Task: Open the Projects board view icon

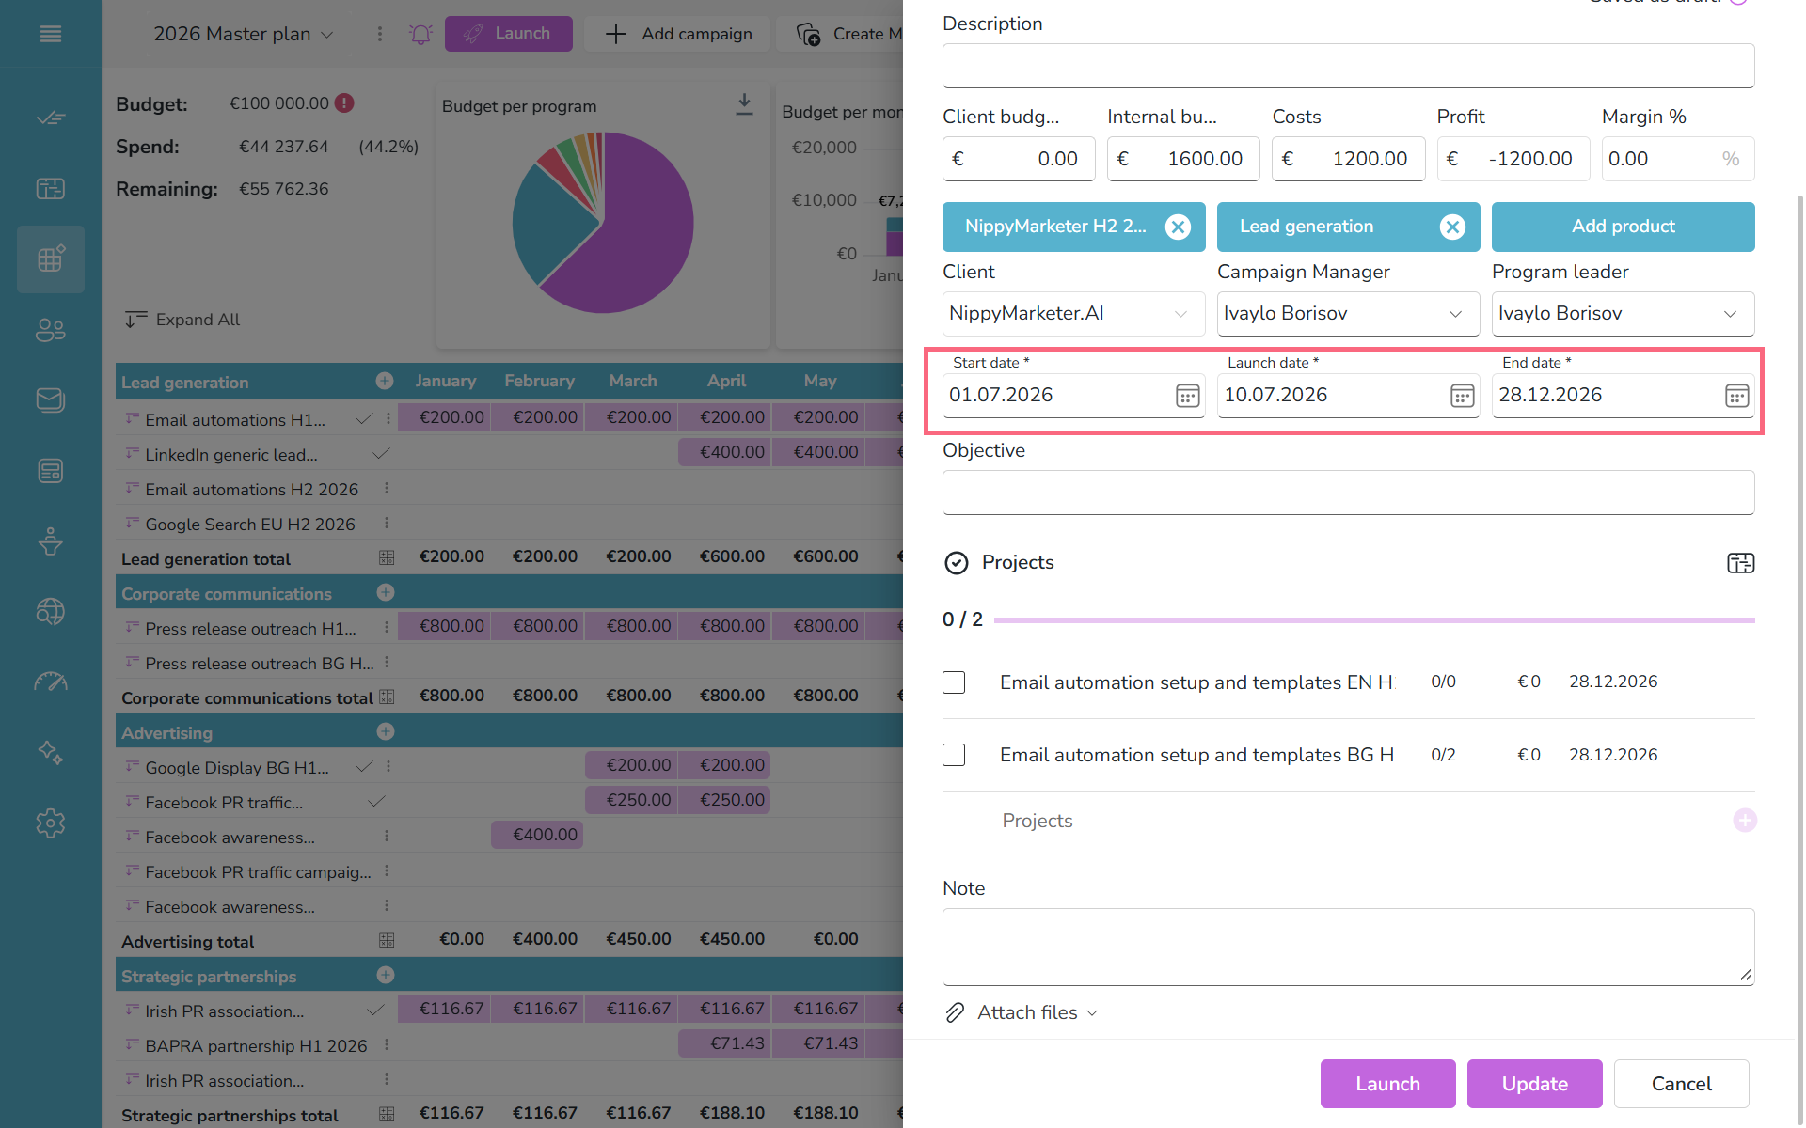Action: click(1740, 563)
